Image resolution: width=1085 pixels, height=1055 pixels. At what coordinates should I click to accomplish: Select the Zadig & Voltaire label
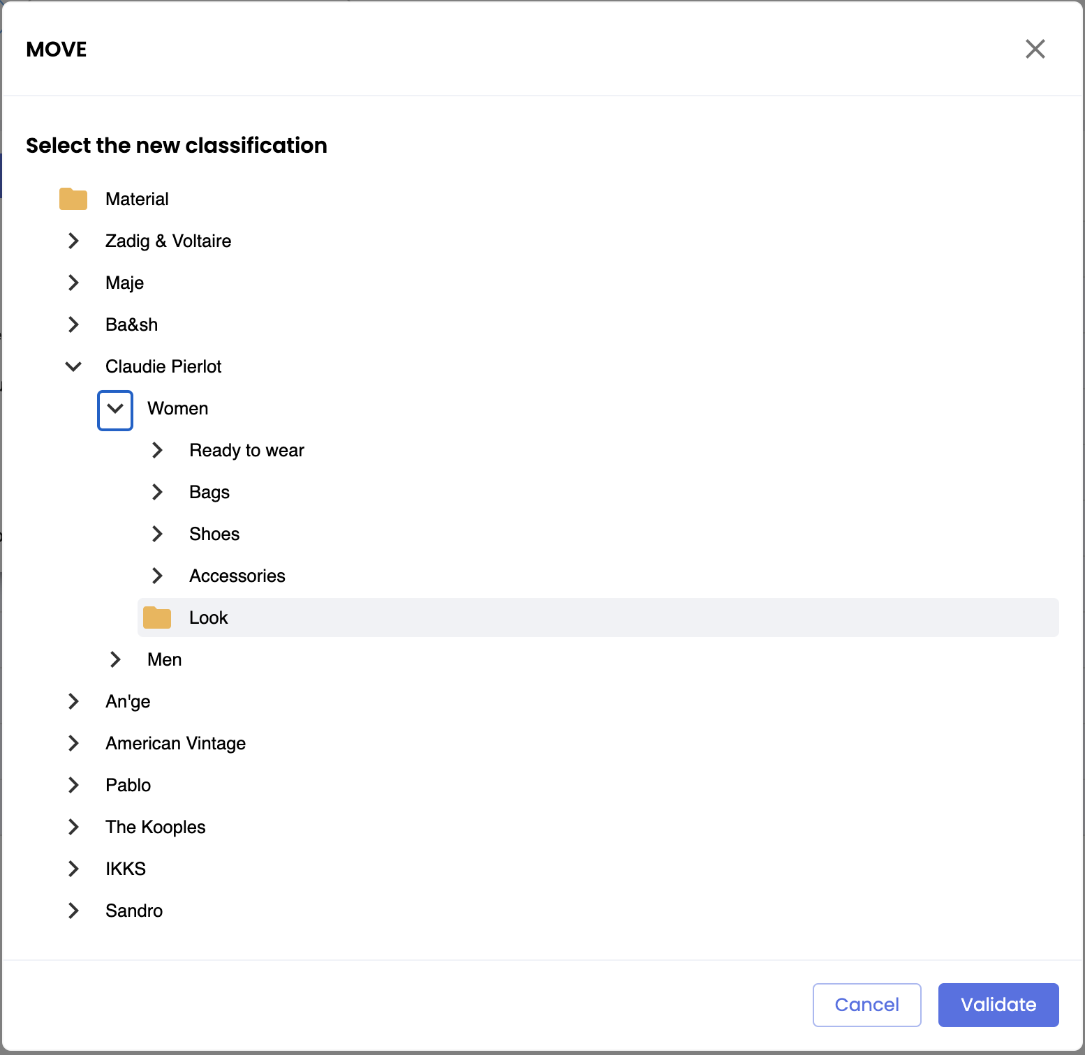[168, 241]
